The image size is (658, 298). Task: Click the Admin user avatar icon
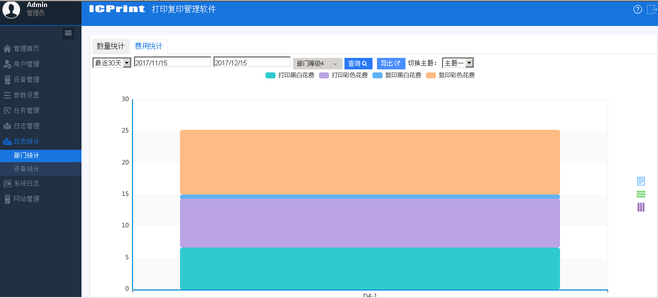pos(11,10)
